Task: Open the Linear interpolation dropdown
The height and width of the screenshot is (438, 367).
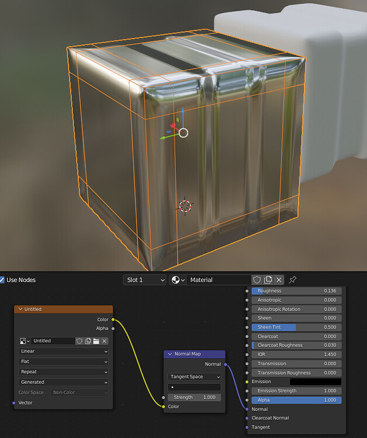Action: (x=64, y=351)
